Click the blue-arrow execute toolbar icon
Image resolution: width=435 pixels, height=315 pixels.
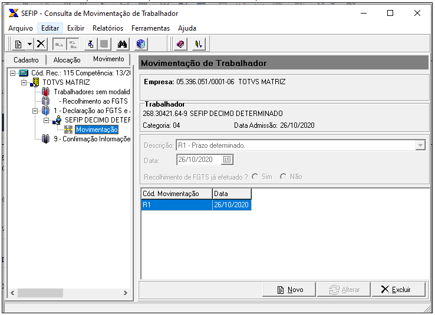(90, 44)
